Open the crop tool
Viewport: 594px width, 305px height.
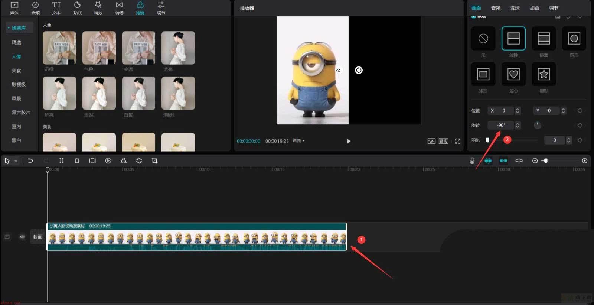(154, 160)
